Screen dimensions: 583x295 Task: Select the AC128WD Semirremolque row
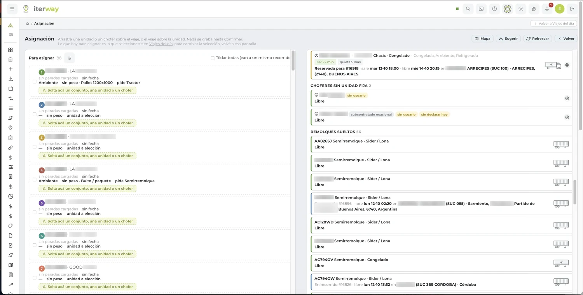(x=442, y=225)
